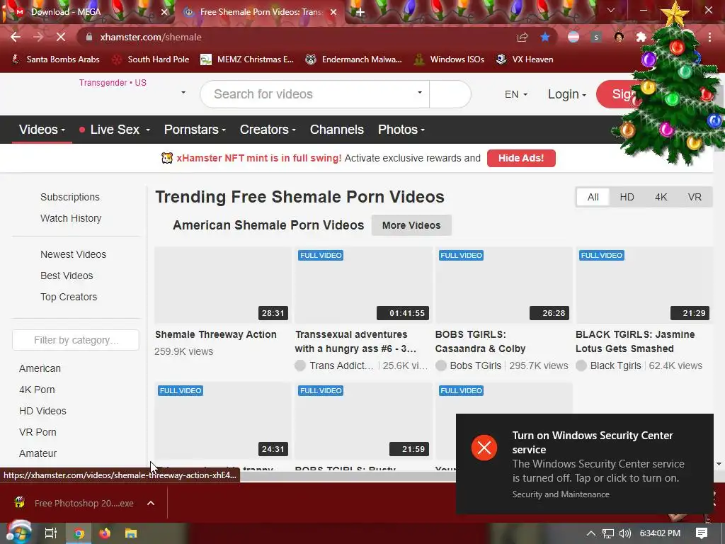The height and width of the screenshot is (544, 725).
Task: Click the Filter by category field
Action: (x=75, y=340)
